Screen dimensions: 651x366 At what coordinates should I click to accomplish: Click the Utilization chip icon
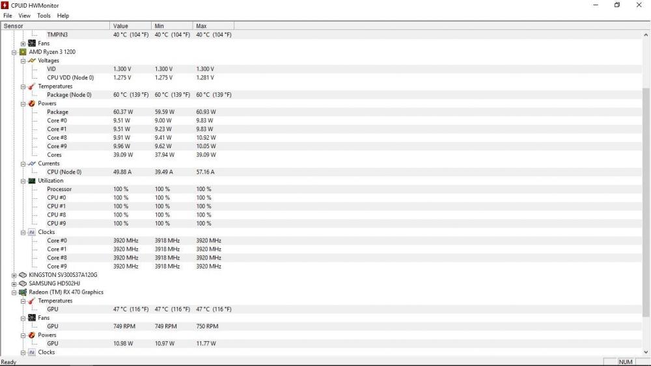pos(32,181)
